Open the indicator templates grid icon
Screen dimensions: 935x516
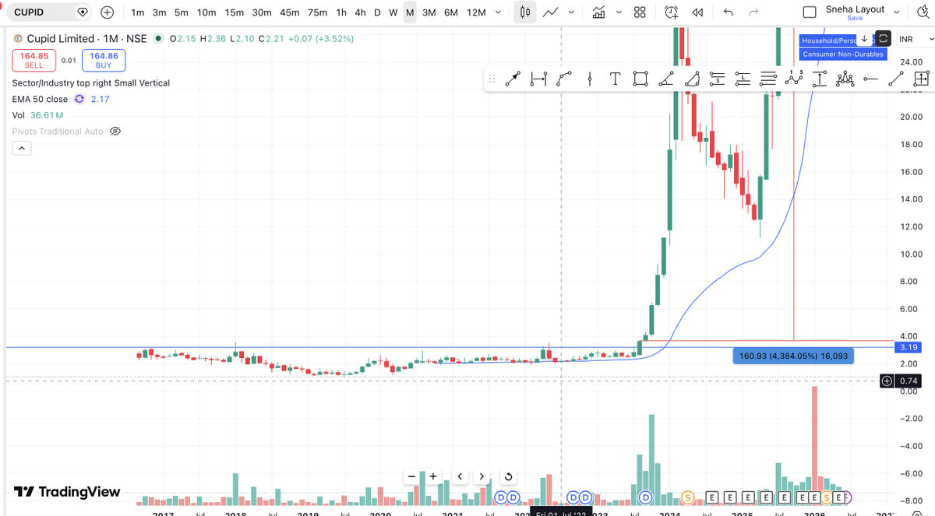click(640, 12)
